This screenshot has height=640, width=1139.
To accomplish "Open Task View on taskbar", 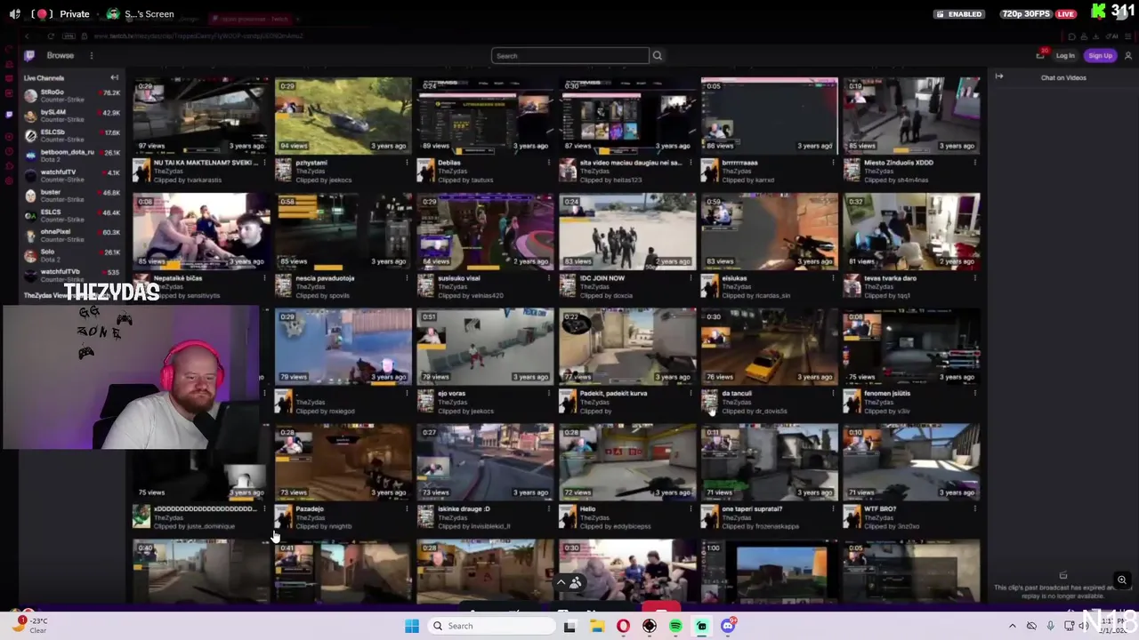I will coord(569,626).
